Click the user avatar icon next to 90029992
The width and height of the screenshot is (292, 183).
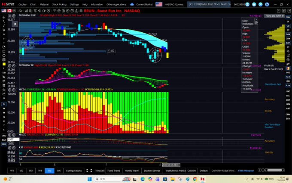click(247, 4)
